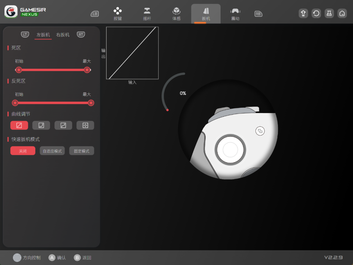Click the input-output curve graph
Viewport: 353px width, 265px height.
pyautogui.click(x=132, y=53)
